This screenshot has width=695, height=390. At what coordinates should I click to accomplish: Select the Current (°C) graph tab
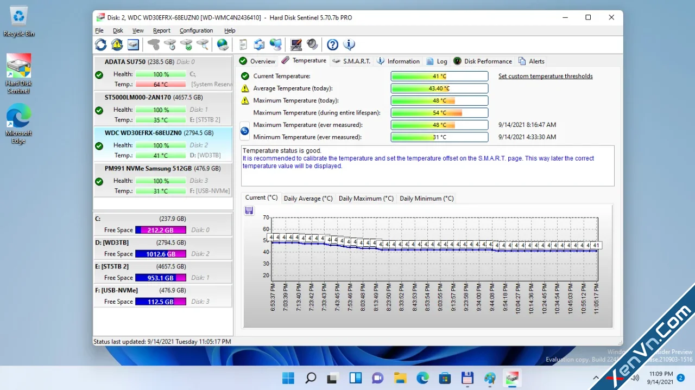pos(261,198)
